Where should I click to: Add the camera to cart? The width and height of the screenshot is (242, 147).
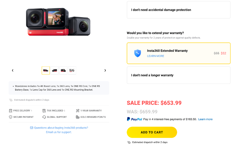pyautogui.click(x=152, y=132)
